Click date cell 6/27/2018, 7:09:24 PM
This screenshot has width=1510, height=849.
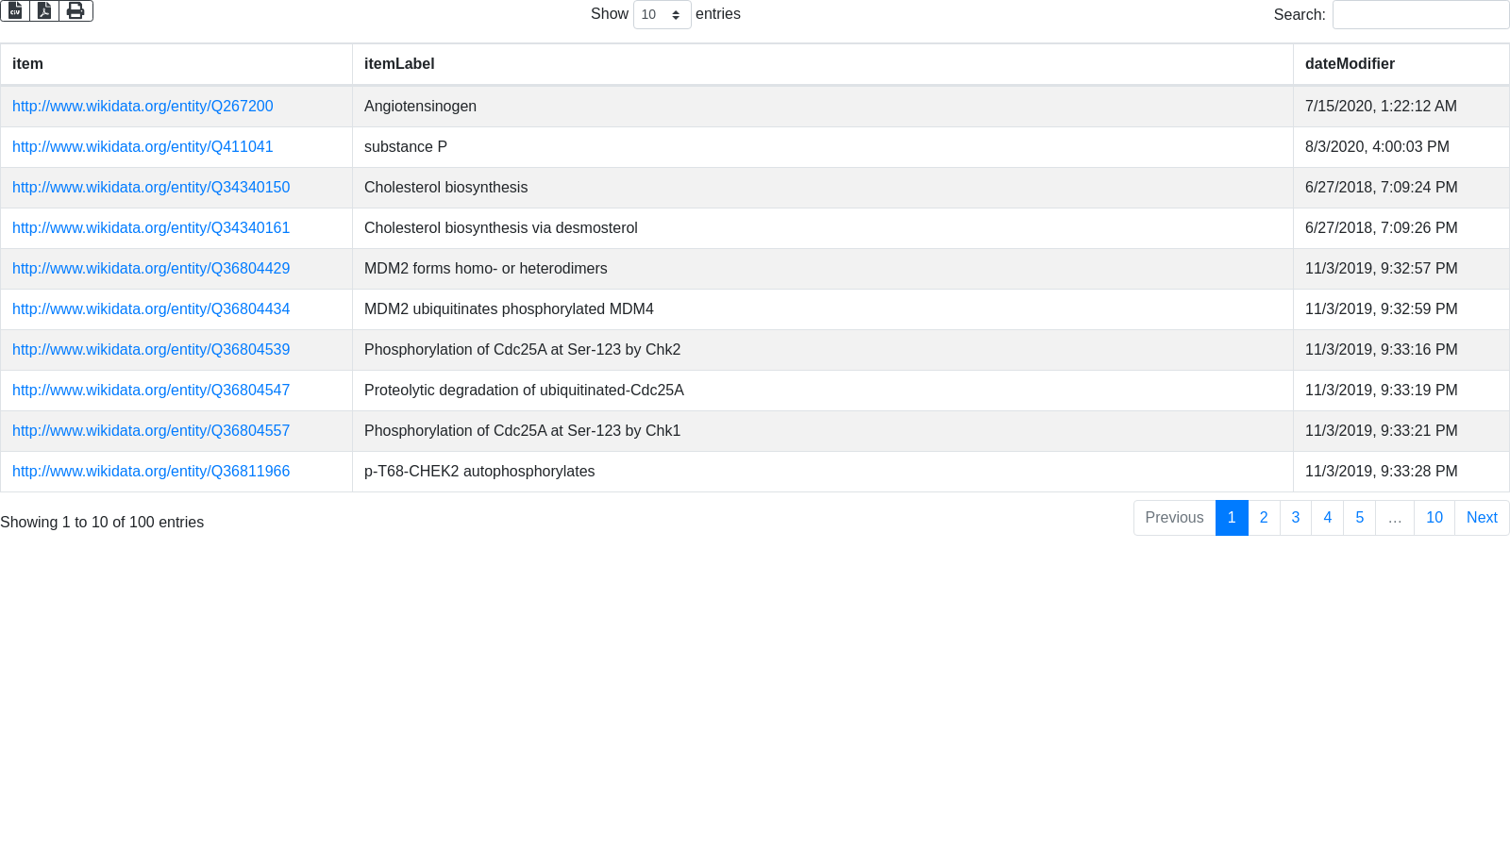(x=1401, y=188)
